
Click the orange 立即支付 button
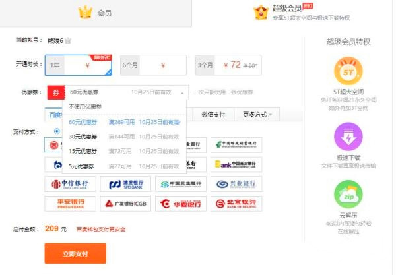[75, 253]
